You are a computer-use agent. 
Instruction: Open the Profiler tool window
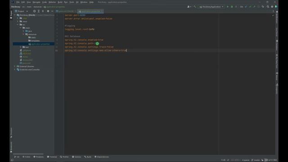point(64,157)
